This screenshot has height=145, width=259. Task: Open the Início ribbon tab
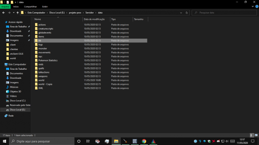(16, 7)
